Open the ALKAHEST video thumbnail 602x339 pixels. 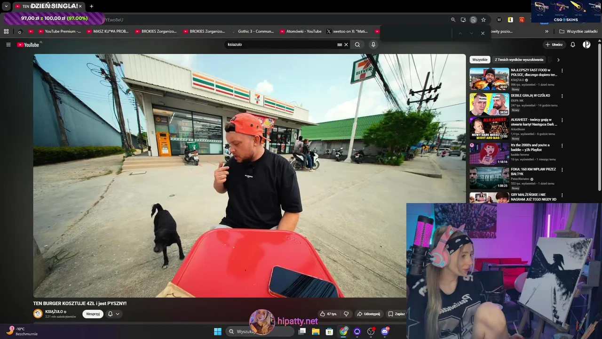pos(489,129)
